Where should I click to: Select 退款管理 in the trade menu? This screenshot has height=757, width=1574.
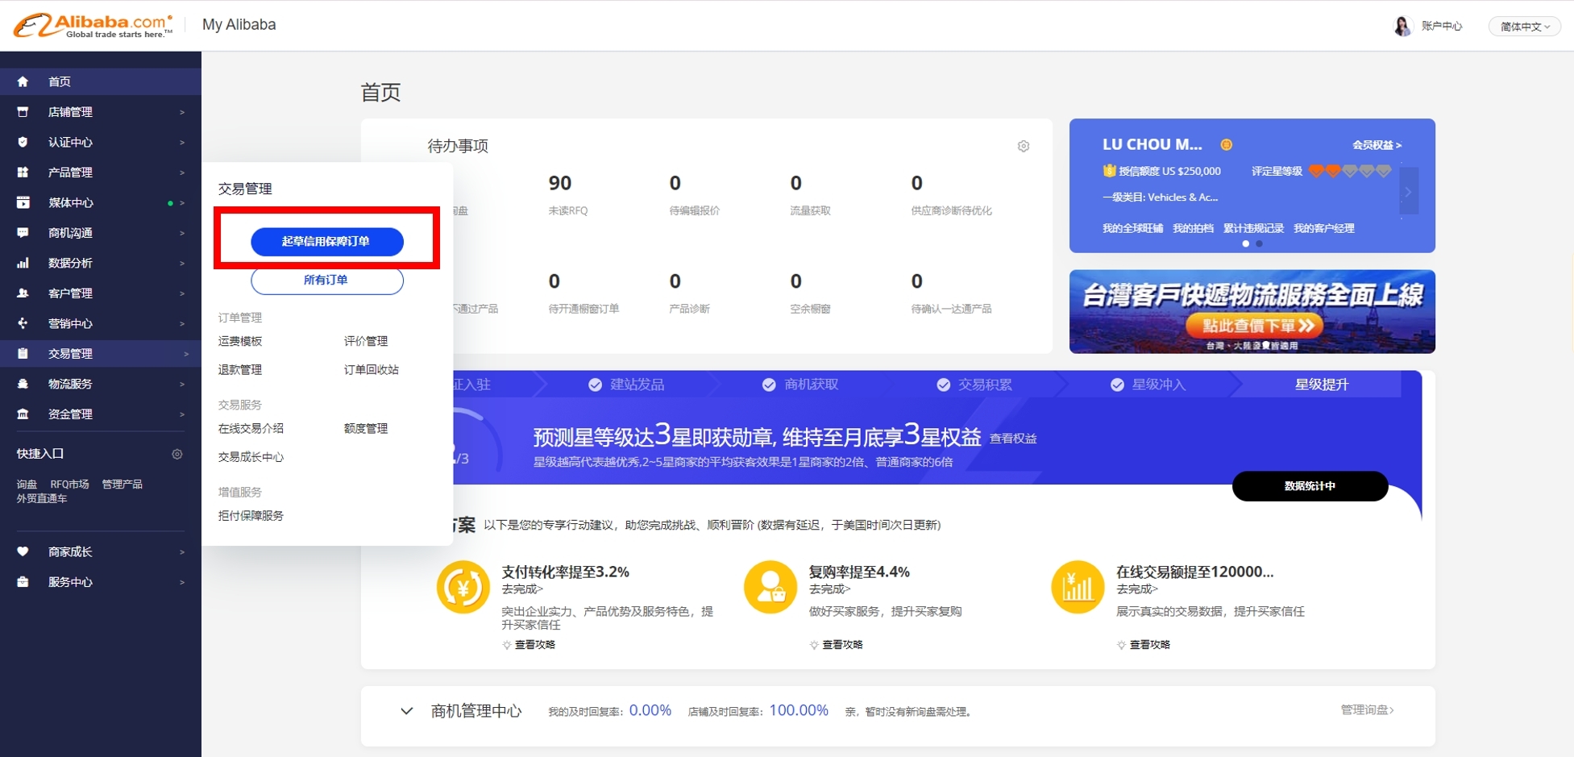[x=239, y=369]
